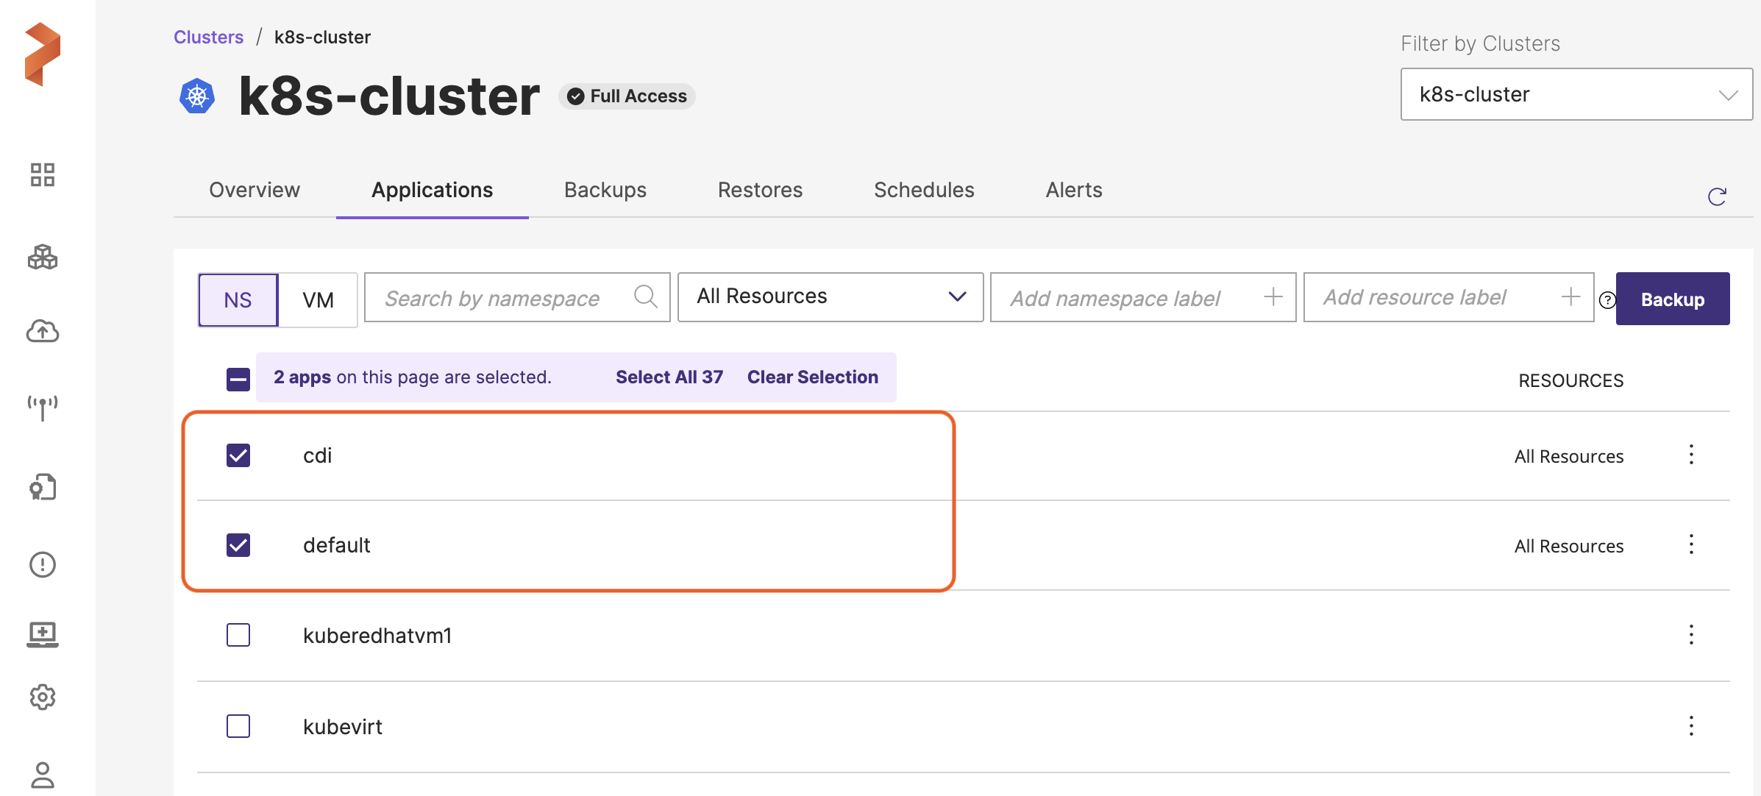Screen dimensions: 1761x796
Task: Open the Schedules tab
Action: [923, 190]
